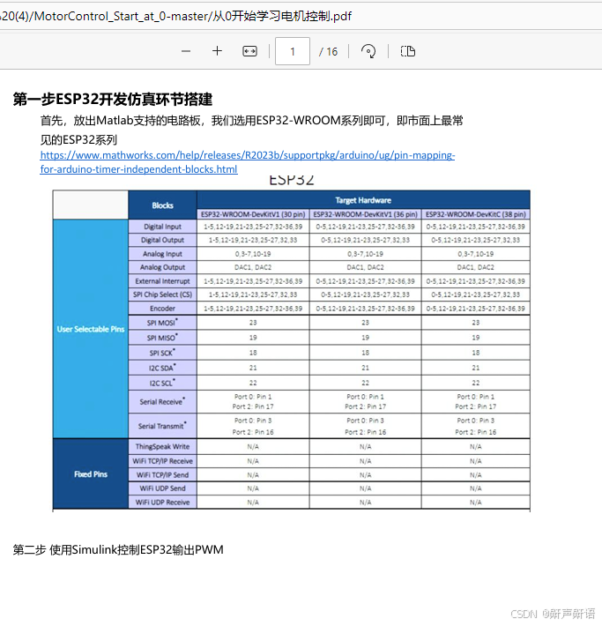Click the 'Digital Output' row label
Image resolution: width=602 pixels, height=626 pixels.
point(162,240)
